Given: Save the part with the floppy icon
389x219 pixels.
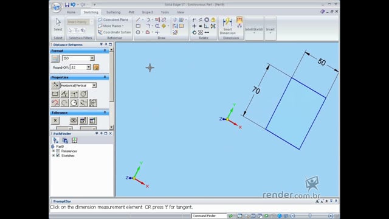Looking at the screenshot, I should click(x=67, y=5).
